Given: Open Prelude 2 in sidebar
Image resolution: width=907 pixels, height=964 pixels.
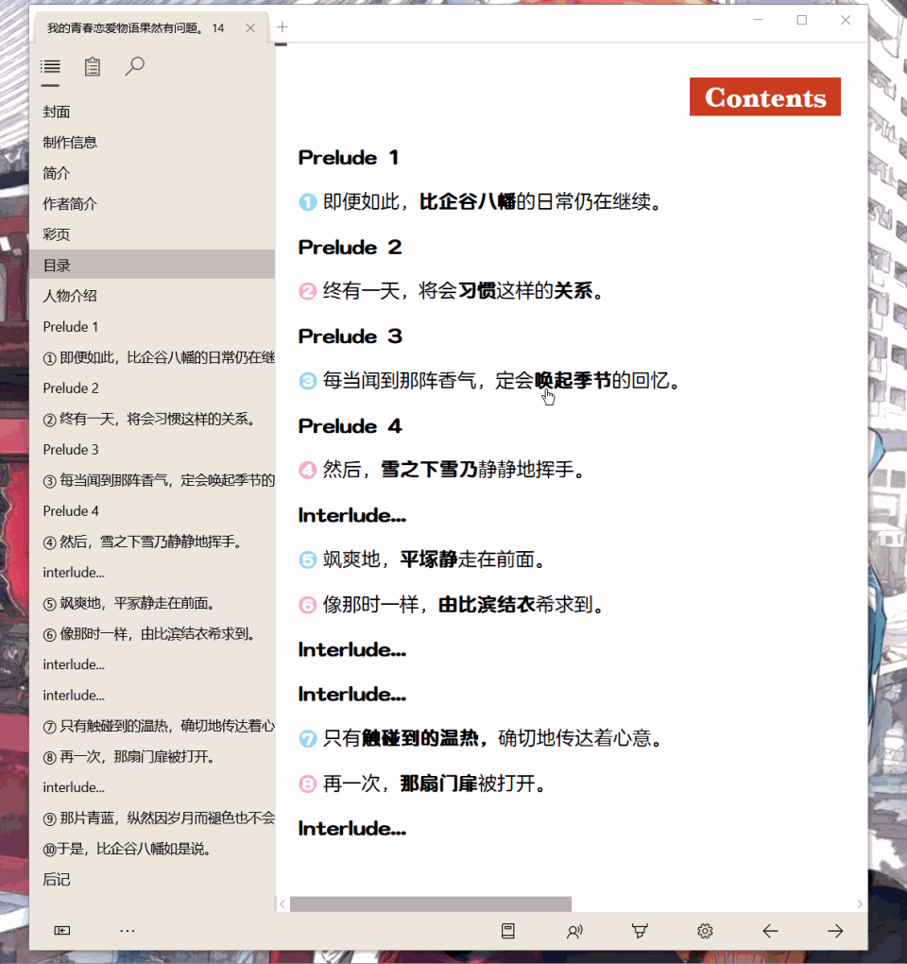Looking at the screenshot, I should click(152, 387).
